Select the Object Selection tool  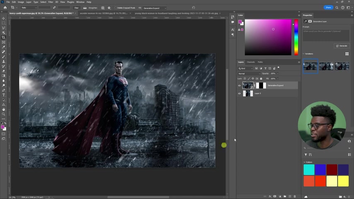[x=3, y=33]
